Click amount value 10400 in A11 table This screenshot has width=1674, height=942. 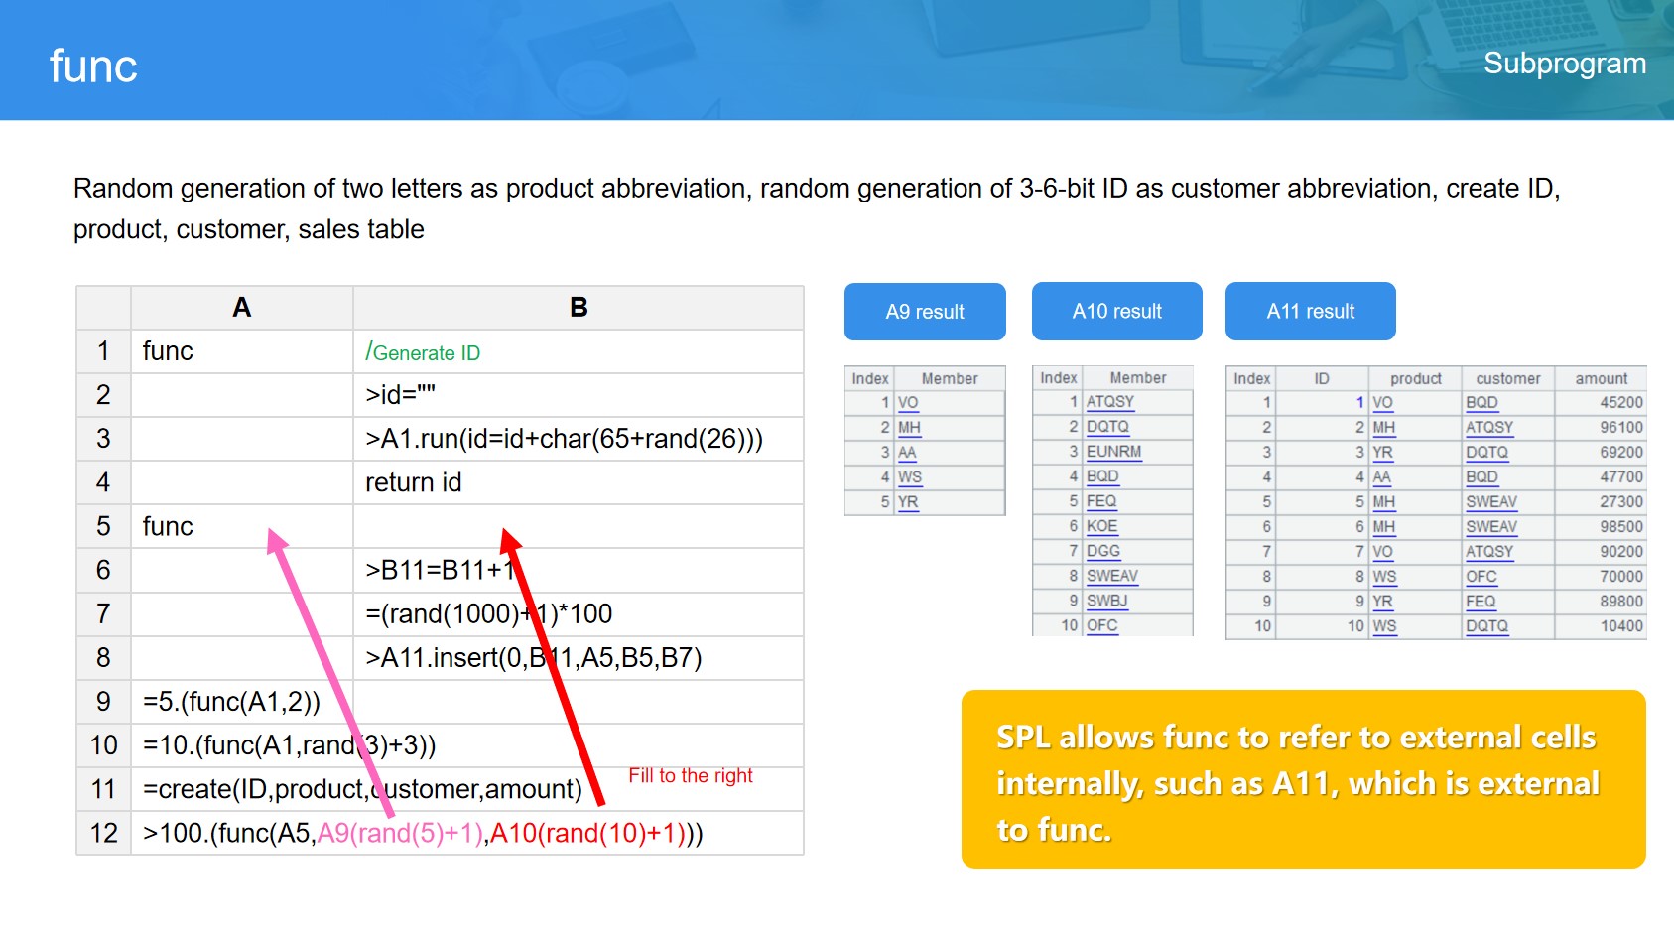tap(1621, 626)
